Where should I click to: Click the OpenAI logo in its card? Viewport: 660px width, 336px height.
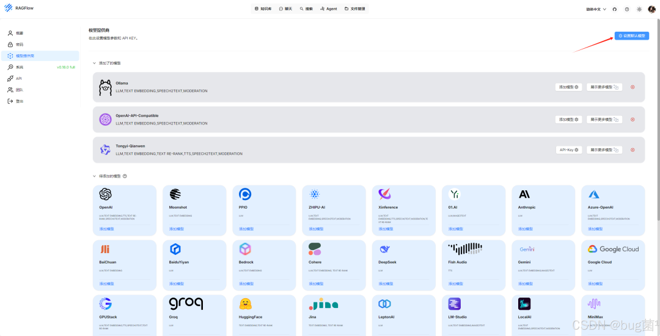pyautogui.click(x=105, y=194)
